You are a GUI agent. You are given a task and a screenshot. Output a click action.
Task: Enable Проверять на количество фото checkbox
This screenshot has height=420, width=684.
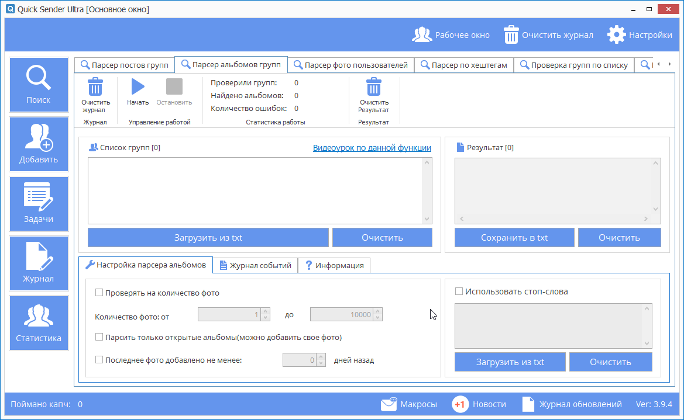coord(99,293)
